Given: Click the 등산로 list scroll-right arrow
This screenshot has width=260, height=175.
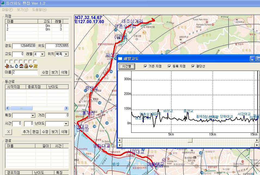Looking at the screenshot, I should pos(66,108).
